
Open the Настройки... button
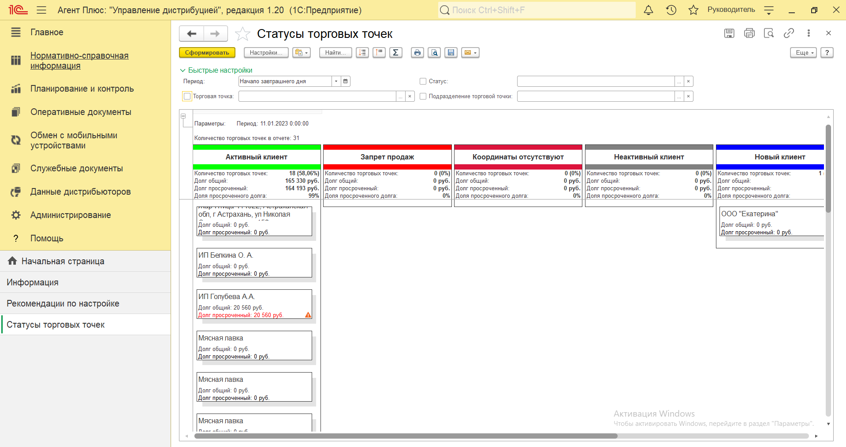pyautogui.click(x=266, y=53)
